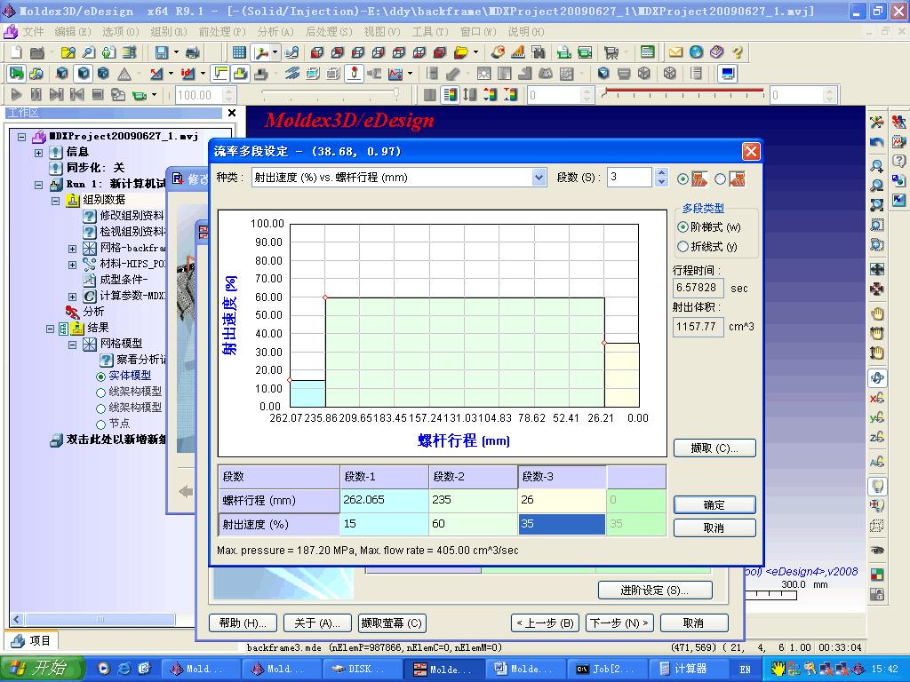Image resolution: width=910 pixels, height=682 pixels.
Task: Click the solid blue cube view icon
Action: coord(83,74)
